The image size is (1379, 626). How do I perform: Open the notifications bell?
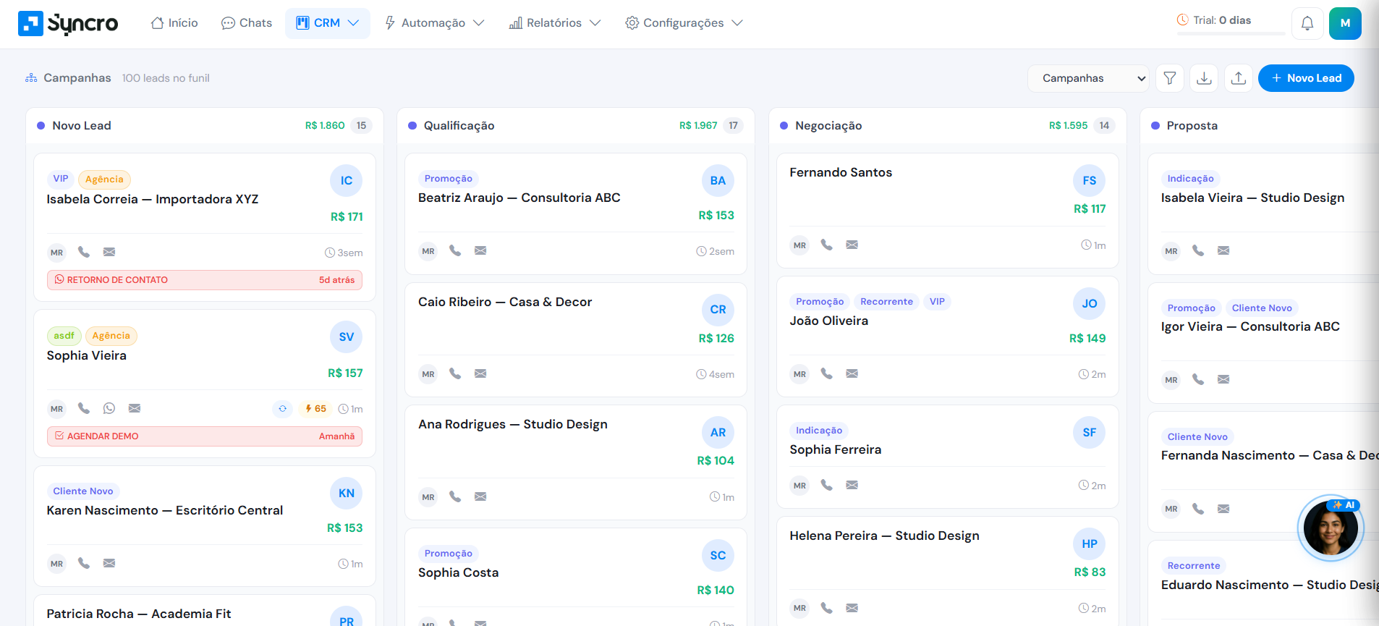coord(1307,23)
